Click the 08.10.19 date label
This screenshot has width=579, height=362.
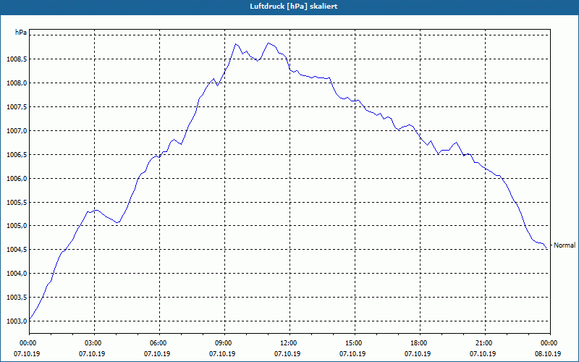(x=548, y=354)
